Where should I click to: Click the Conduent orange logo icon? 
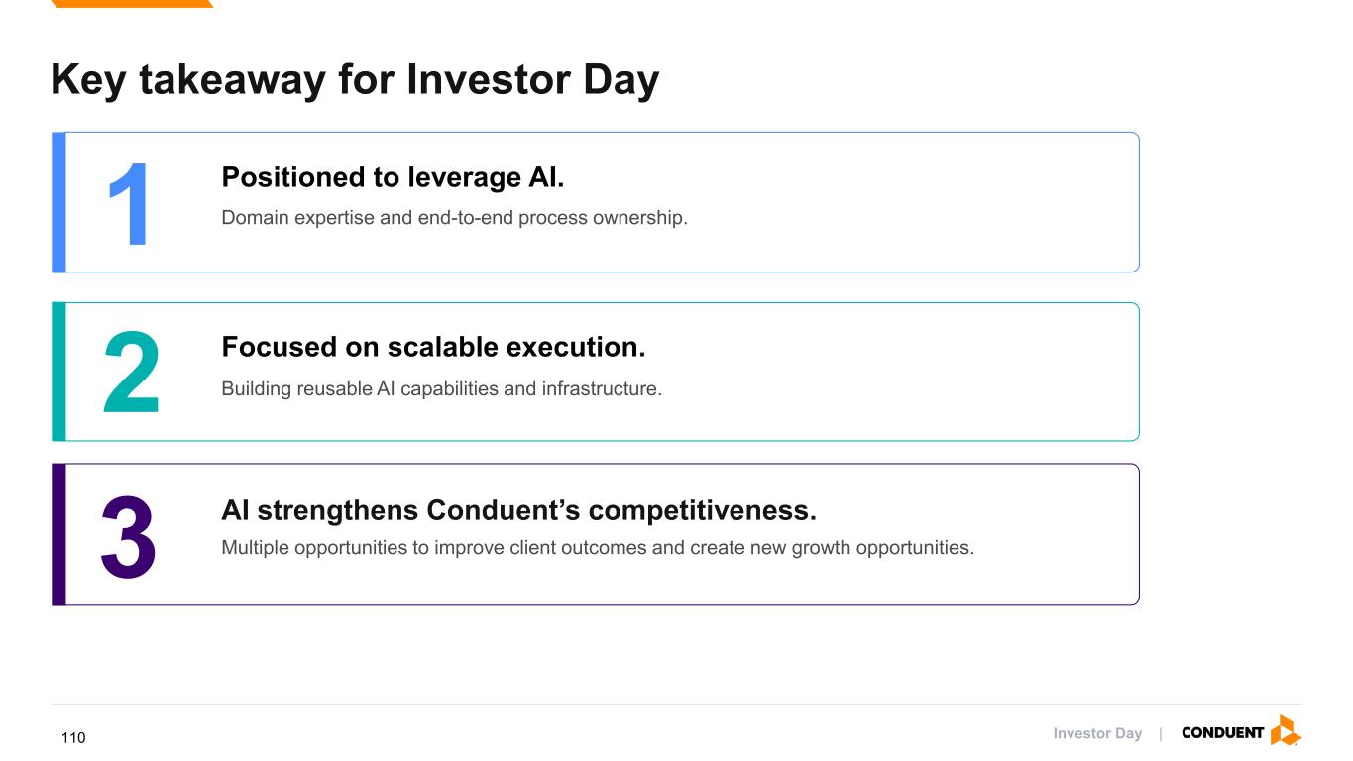pyautogui.click(x=1286, y=731)
